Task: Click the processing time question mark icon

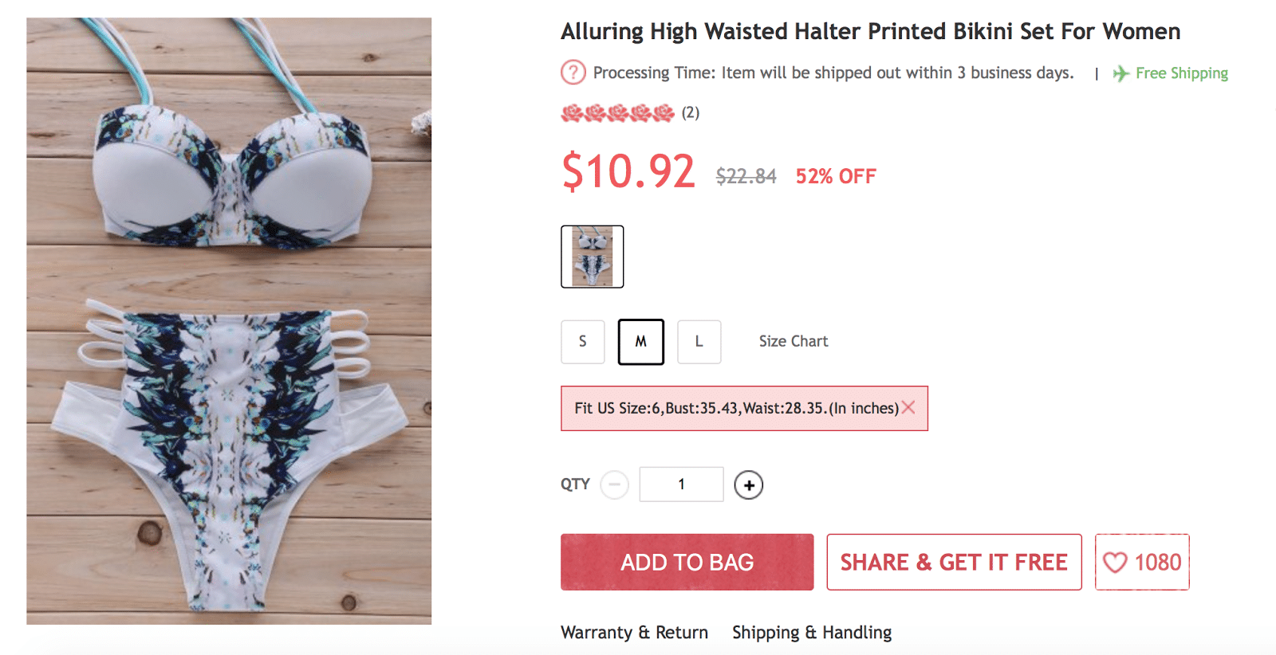Action: [x=573, y=73]
